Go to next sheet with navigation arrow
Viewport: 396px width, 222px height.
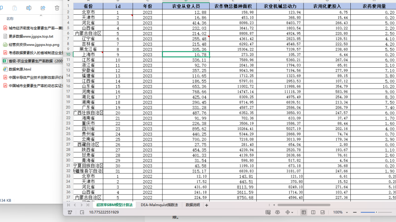pyautogui.click(x=81, y=205)
